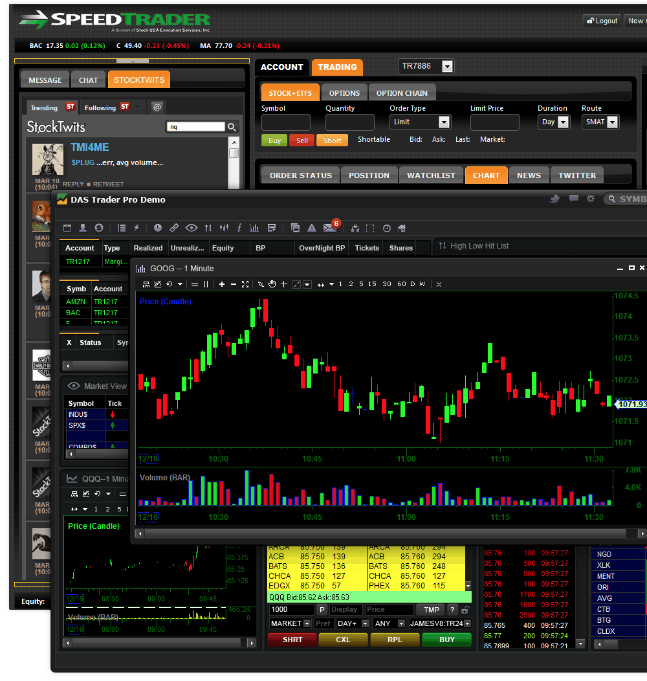Viewport: 647px width, 681px height.
Task: Switch to the ORDER STATUS tab
Action: click(300, 175)
